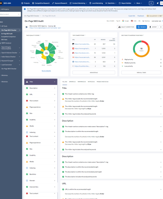Screen dimensions: 163x199
Task: Open notifications bell icon
Action: pos(158,3)
